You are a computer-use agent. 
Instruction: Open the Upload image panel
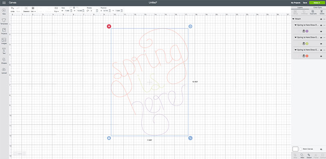click(4, 71)
